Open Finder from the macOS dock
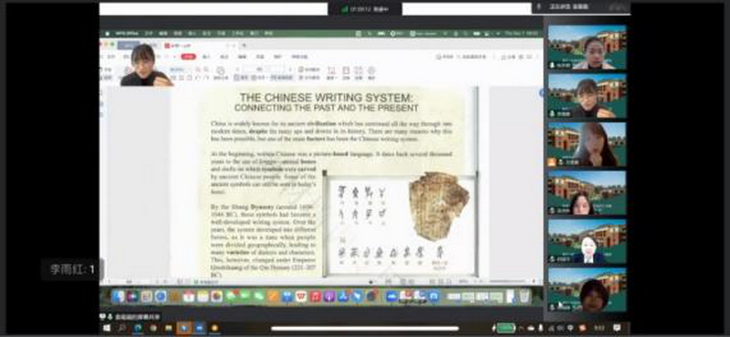 point(119,296)
